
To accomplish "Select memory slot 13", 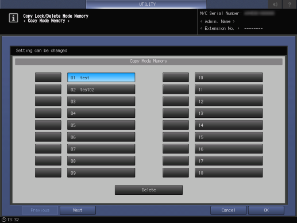I will (x=229, y=113).
